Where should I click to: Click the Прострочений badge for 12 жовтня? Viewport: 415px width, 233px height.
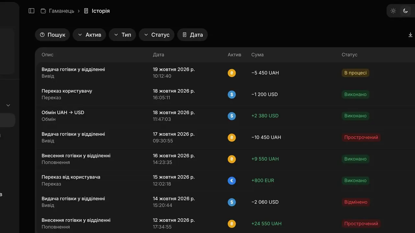tap(361, 224)
